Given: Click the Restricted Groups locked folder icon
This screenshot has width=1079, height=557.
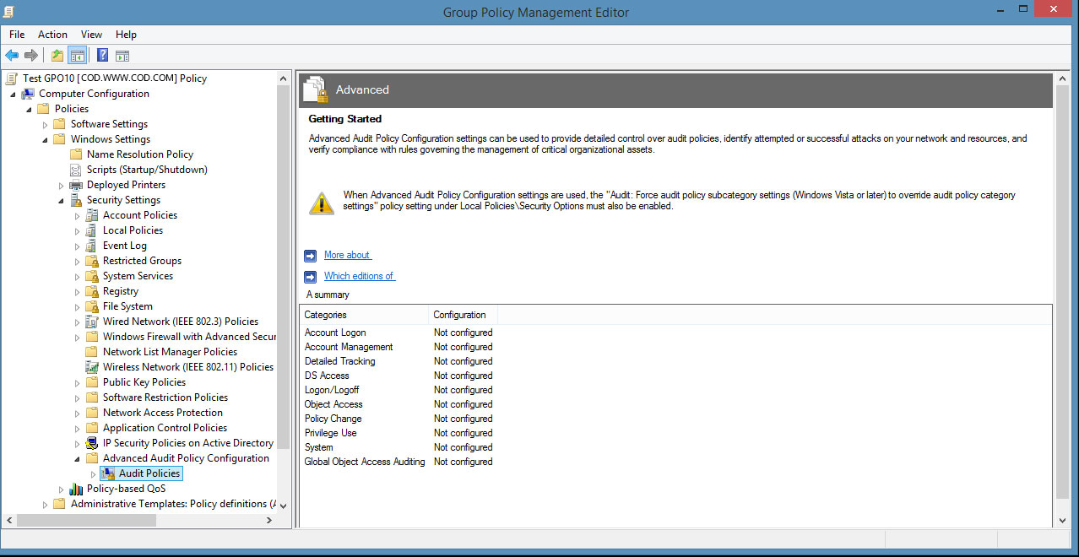Looking at the screenshot, I should pyautogui.click(x=92, y=261).
